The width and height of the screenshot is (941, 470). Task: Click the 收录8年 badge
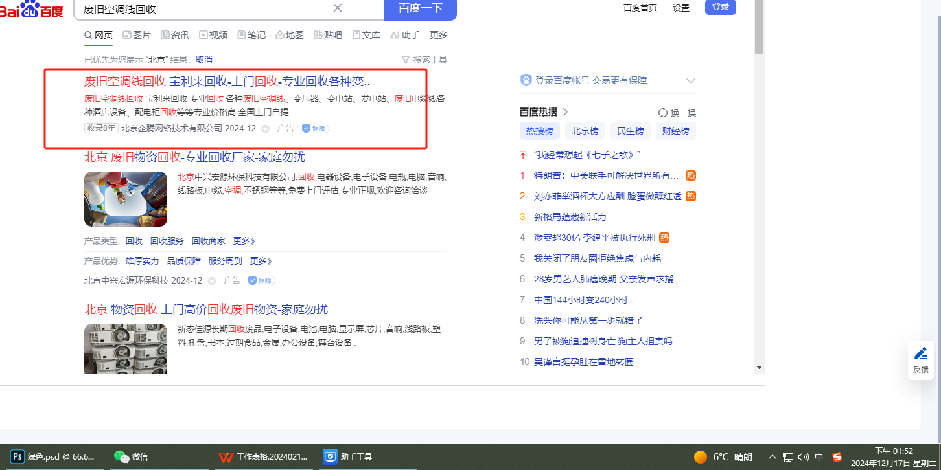(x=101, y=128)
